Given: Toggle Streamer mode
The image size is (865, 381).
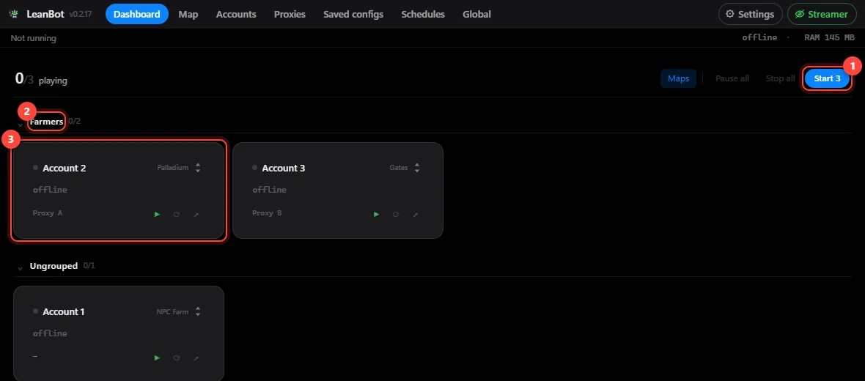Looking at the screenshot, I should (x=822, y=15).
